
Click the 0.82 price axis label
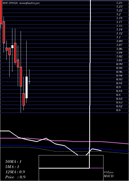pos(119,106)
